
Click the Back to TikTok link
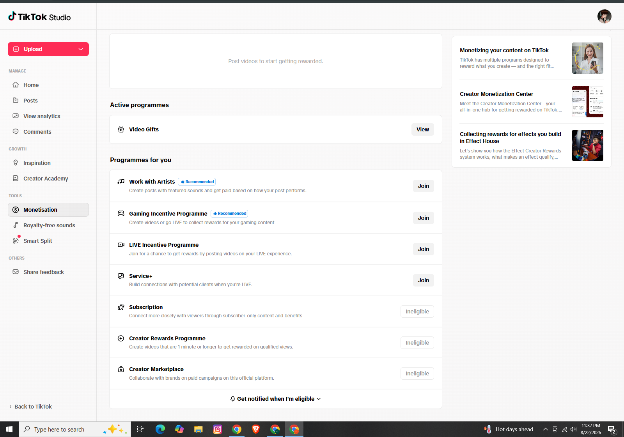pos(30,407)
